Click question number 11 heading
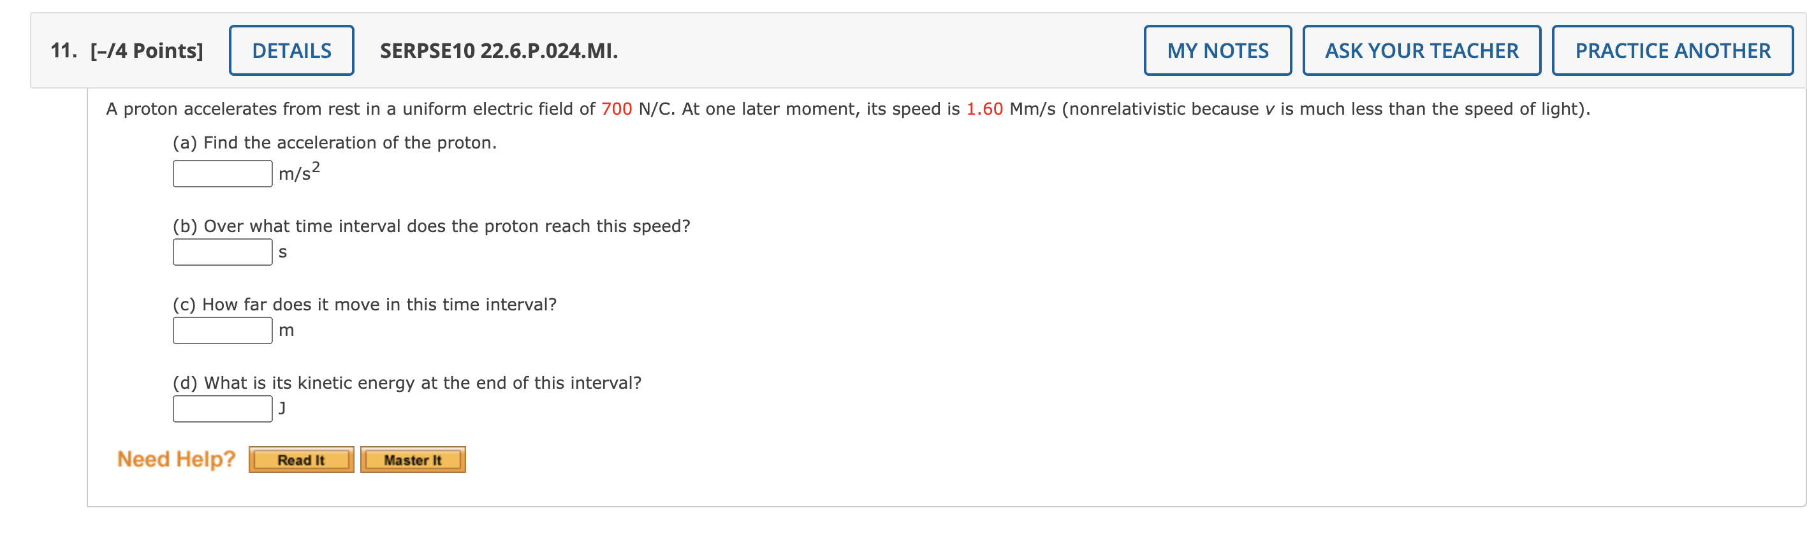This screenshot has height=543, width=1807. [x=61, y=50]
